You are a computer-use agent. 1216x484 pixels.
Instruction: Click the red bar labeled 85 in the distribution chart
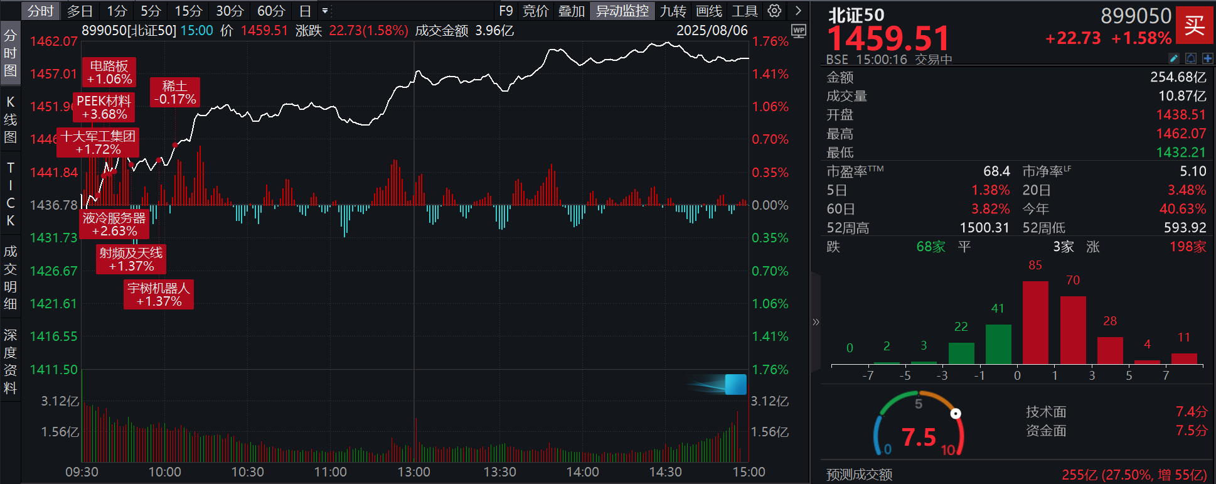1035,323
